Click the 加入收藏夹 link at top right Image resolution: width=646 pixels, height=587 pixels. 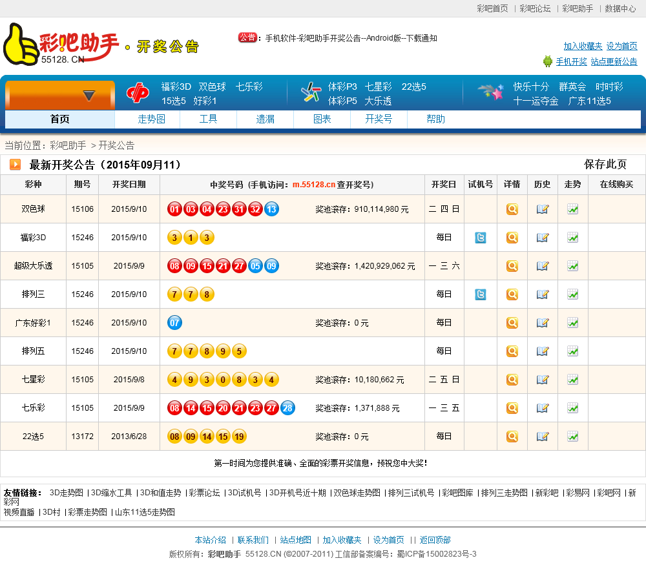(582, 46)
